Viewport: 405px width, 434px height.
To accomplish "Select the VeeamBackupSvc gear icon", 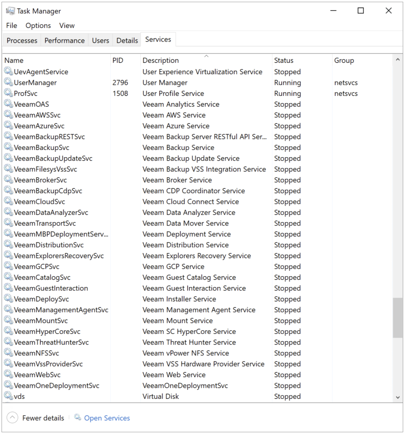I will click(8, 147).
